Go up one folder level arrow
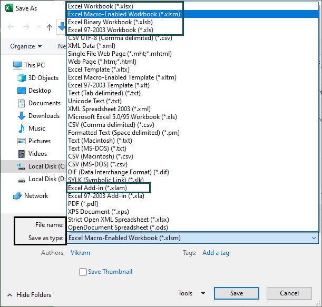 pos(50,27)
